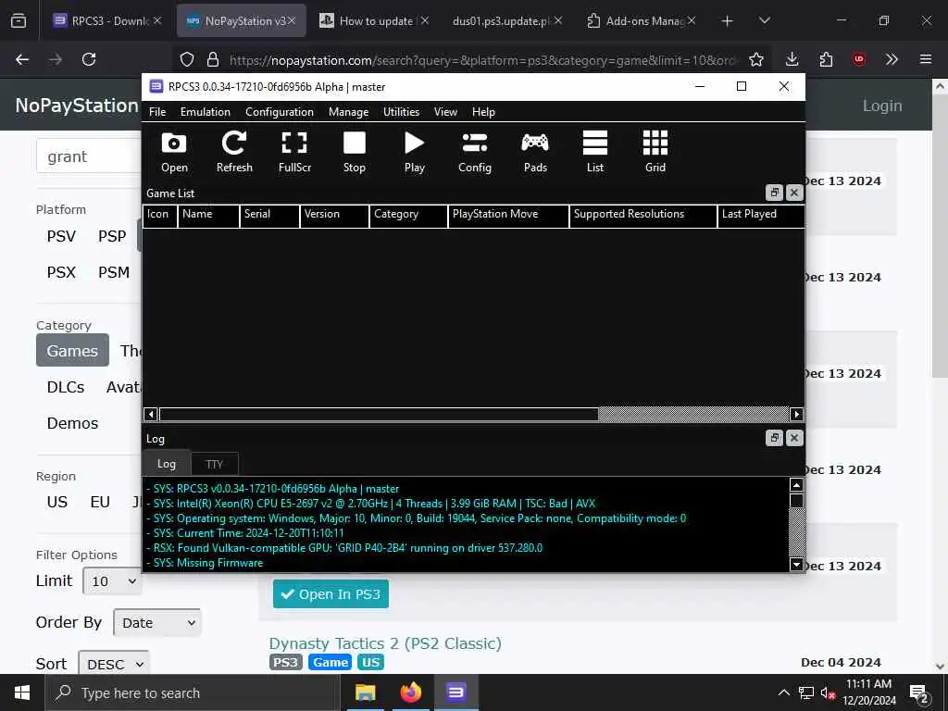Select the Demos category filter
The height and width of the screenshot is (711, 948).
[x=72, y=423]
